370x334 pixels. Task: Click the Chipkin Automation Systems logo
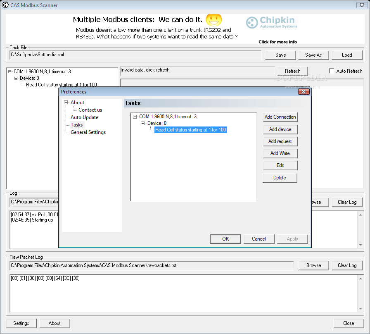(x=271, y=23)
